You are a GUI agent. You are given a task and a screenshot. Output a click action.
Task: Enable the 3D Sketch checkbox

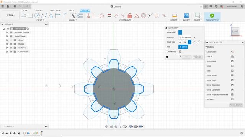232,99
